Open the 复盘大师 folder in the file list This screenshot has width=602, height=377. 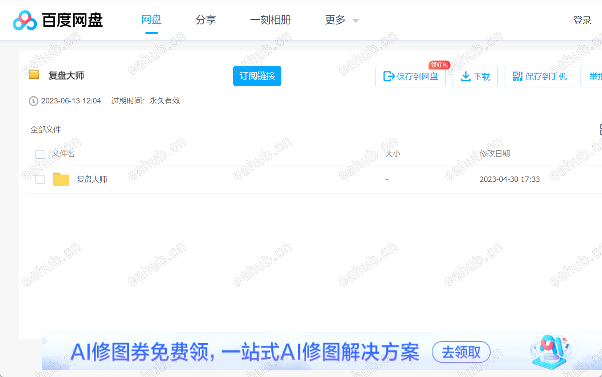[92, 179]
